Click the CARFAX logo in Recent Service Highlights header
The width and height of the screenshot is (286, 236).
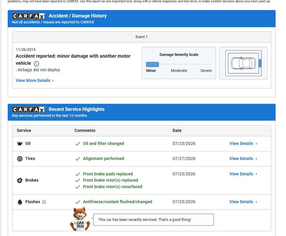(x=28, y=109)
